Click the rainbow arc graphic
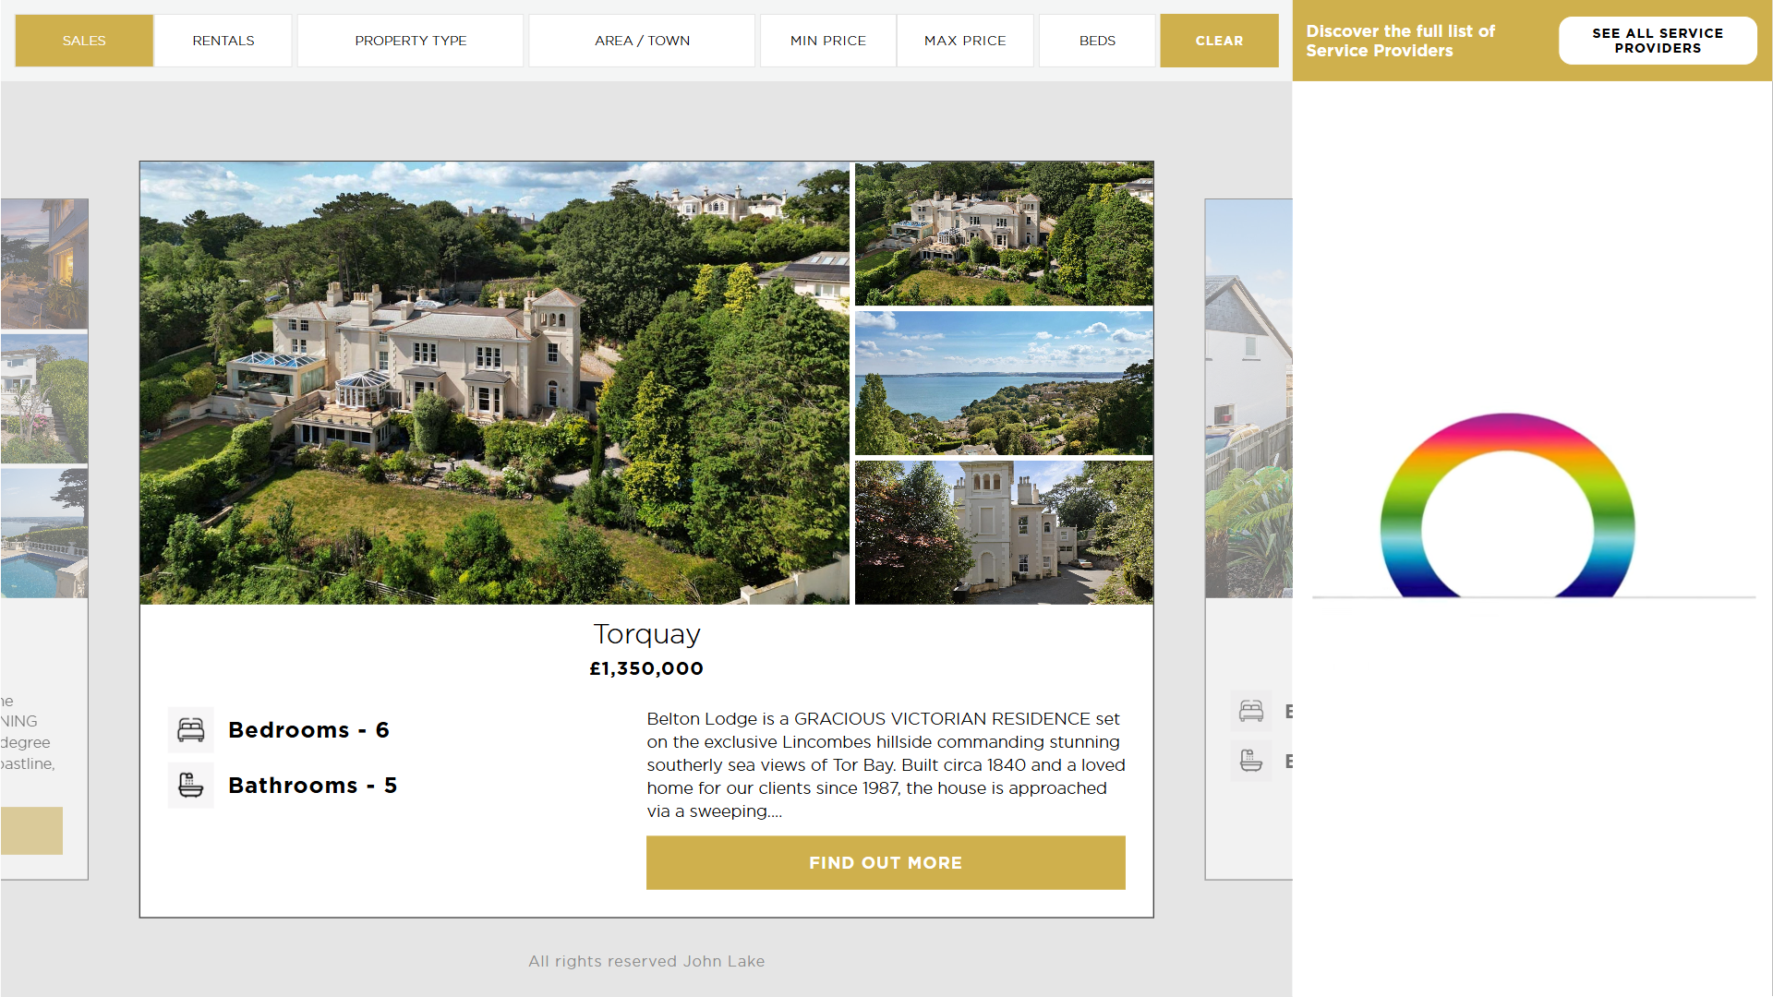This screenshot has height=997, width=1773. 1507,505
